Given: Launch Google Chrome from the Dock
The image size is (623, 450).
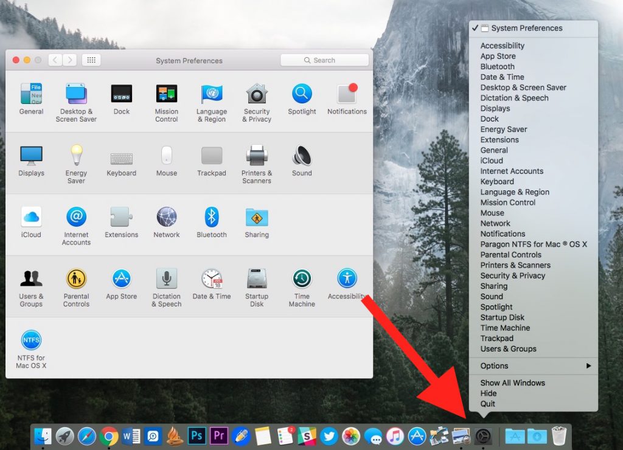Looking at the screenshot, I should (x=109, y=437).
